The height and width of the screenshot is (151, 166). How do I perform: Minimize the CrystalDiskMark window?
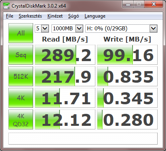click(x=128, y=4)
